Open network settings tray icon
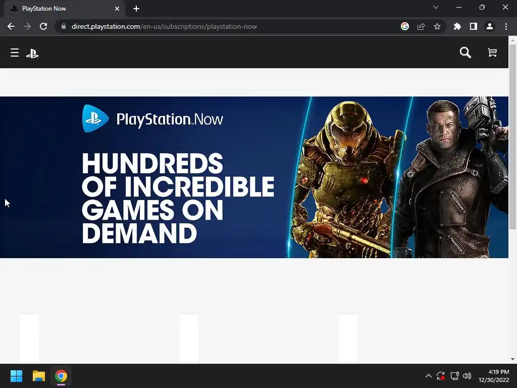The height and width of the screenshot is (388, 517). pyautogui.click(x=455, y=376)
